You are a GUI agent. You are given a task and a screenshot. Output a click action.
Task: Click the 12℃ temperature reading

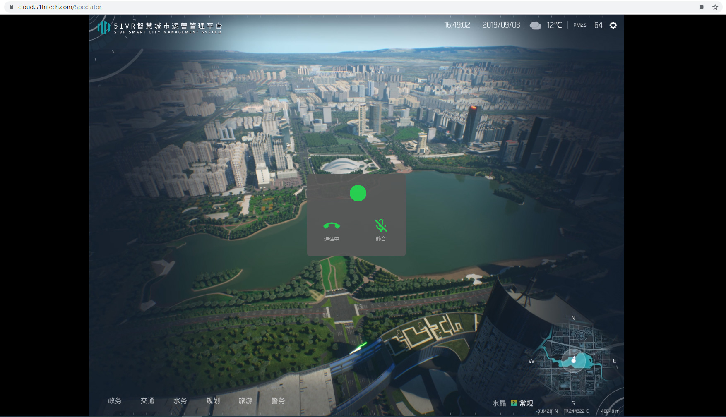[x=554, y=25]
